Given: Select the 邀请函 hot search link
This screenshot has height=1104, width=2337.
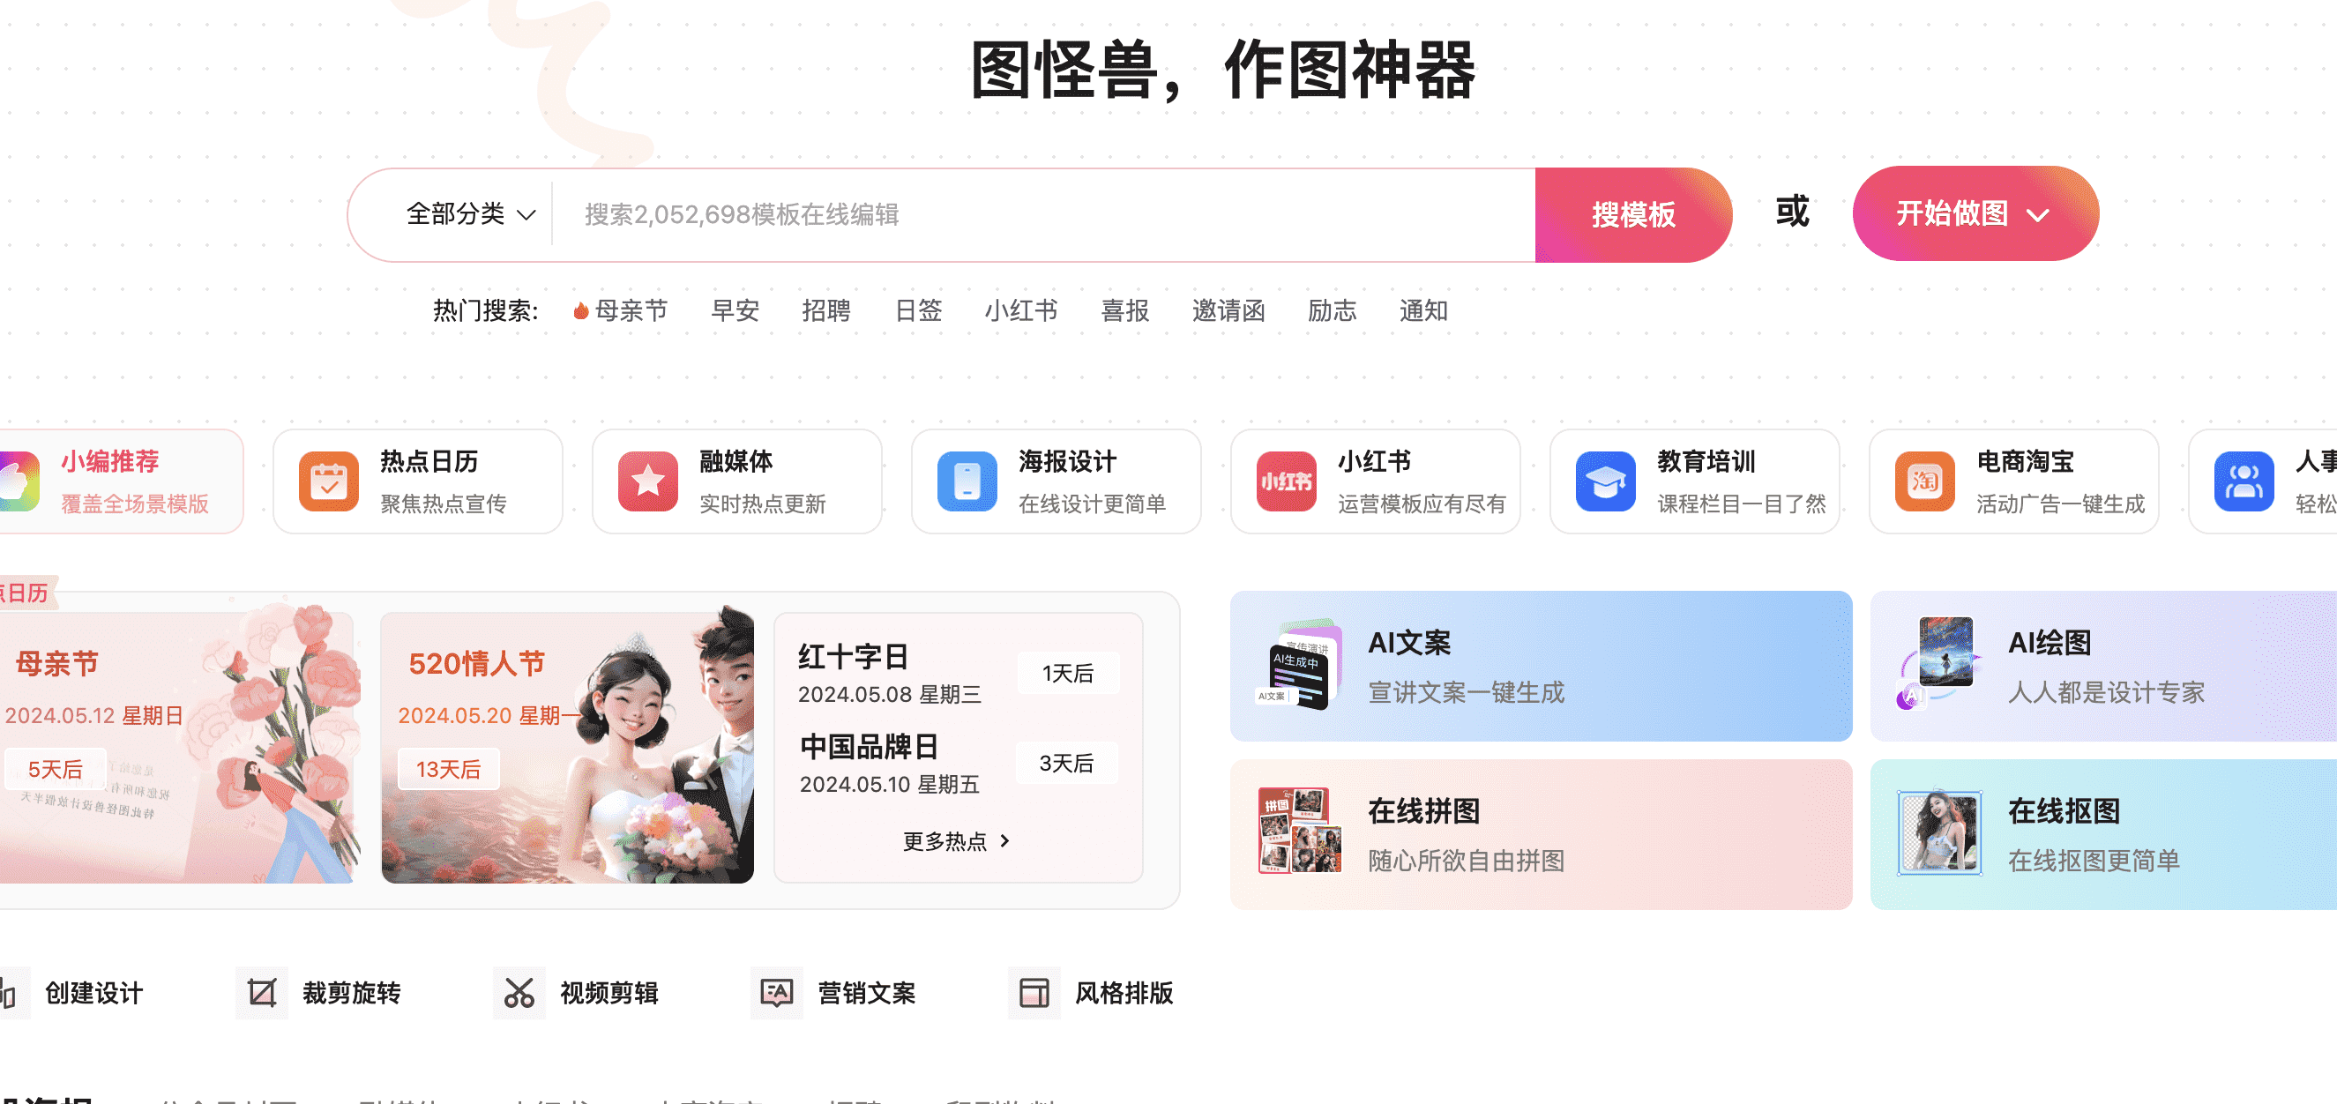Looking at the screenshot, I should 1228,311.
